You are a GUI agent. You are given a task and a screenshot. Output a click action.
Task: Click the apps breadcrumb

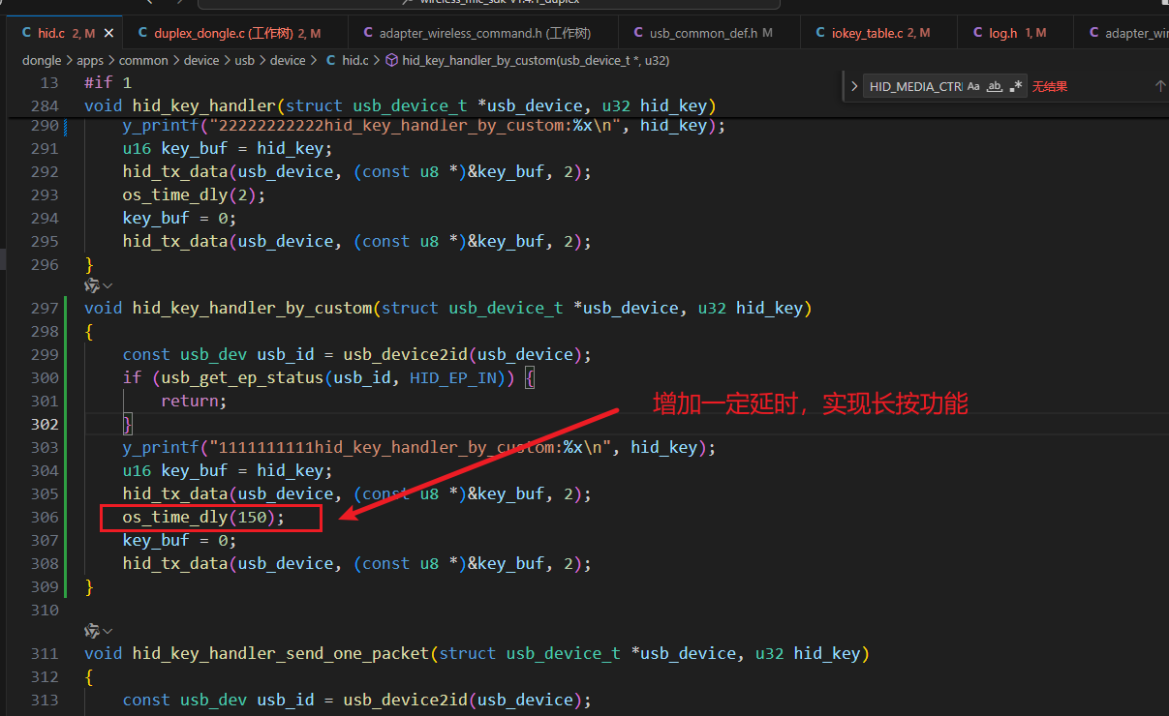point(90,60)
